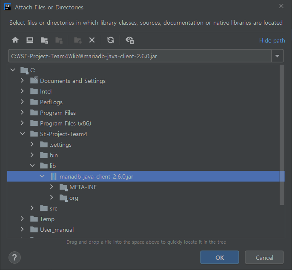Open help with question mark button
This screenshot has height=270, width=292.
click(14, 257)
